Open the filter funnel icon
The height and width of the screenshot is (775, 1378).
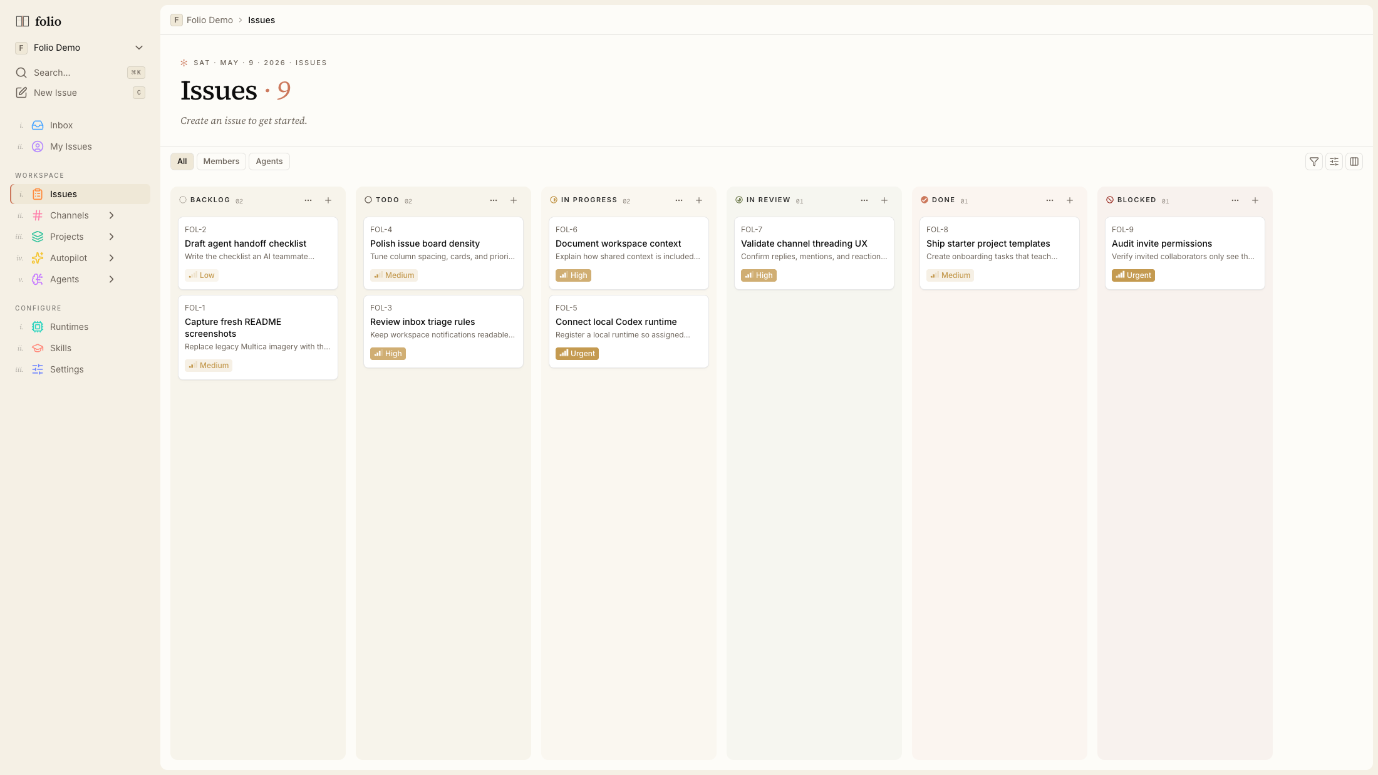coord(1314,162)
